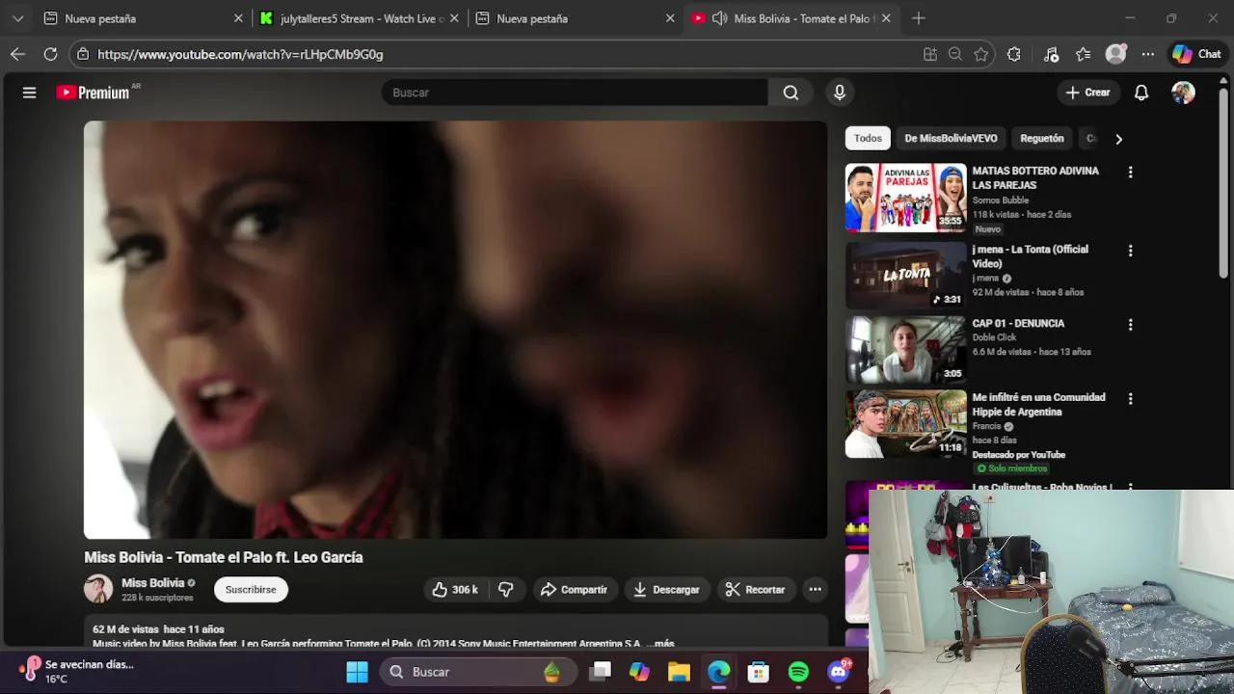Mute the Miss Bolivia tab audio icon

coord(719,18)
